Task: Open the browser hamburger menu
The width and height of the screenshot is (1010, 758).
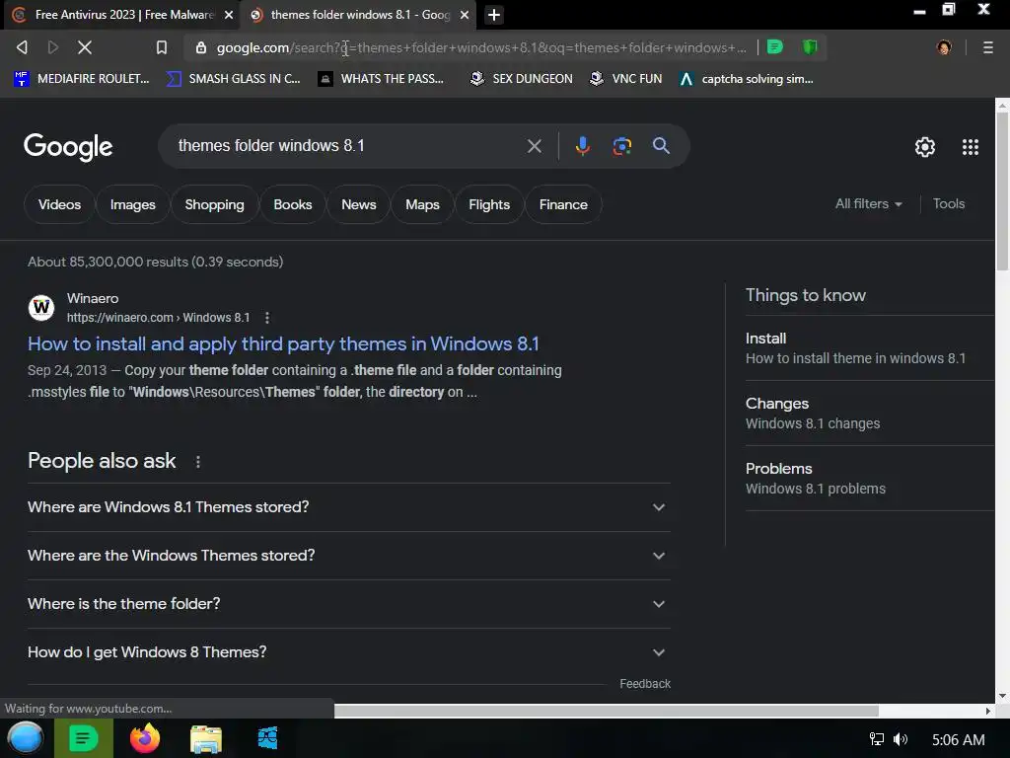Action: [987, 47]
